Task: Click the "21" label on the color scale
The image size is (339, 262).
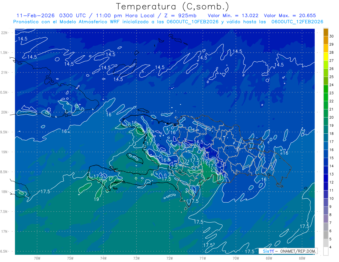Action: click(332, 109)
